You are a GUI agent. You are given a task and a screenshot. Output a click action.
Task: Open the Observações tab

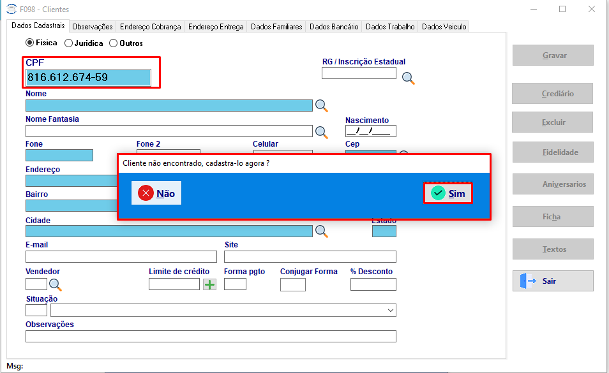point(93,27)
